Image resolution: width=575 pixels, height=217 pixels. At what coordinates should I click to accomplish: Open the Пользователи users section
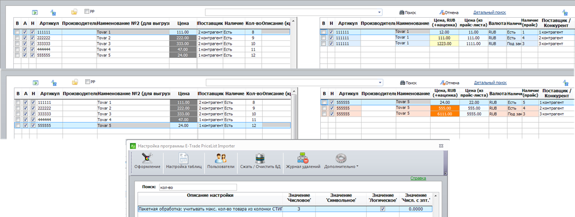[x=220, y=161]
